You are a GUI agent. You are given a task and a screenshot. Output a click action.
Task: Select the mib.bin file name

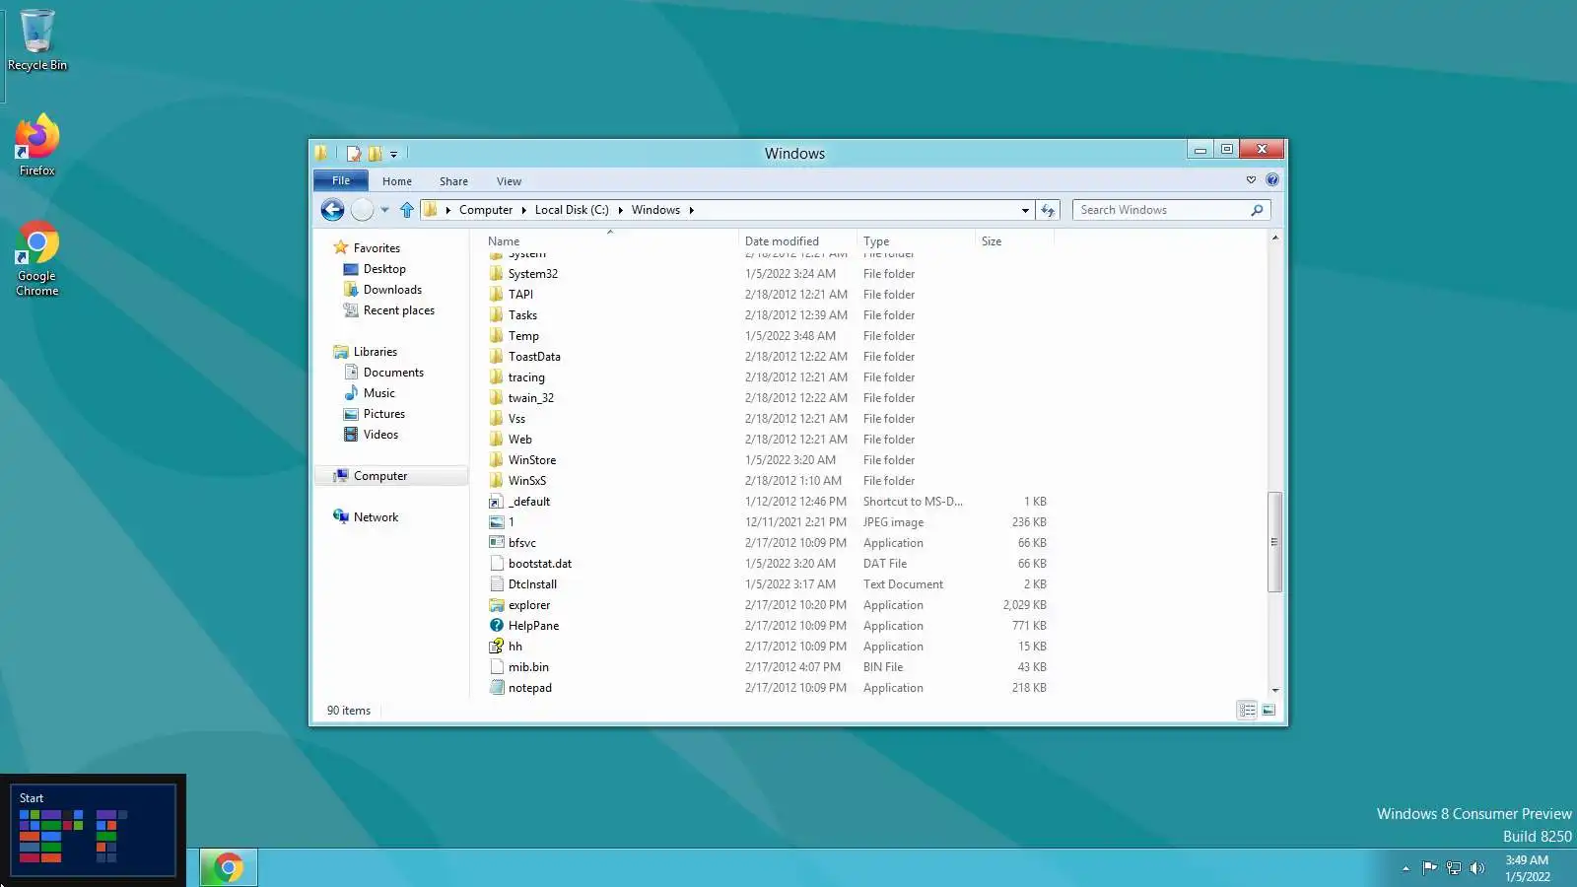(x=528, y=667)
